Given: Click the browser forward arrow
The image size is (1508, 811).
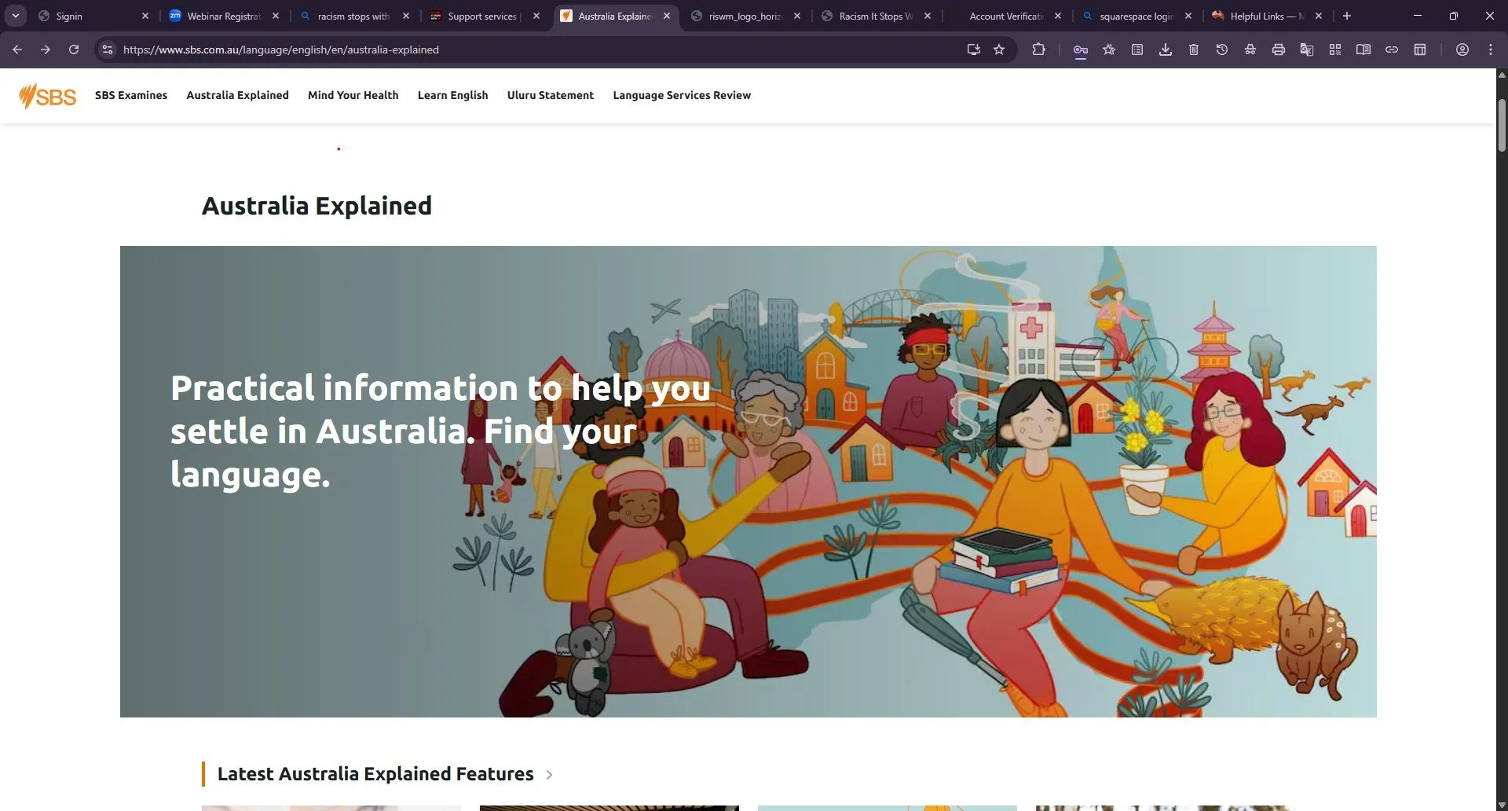Looking at the screenshot, I should [x=46, y=50].
